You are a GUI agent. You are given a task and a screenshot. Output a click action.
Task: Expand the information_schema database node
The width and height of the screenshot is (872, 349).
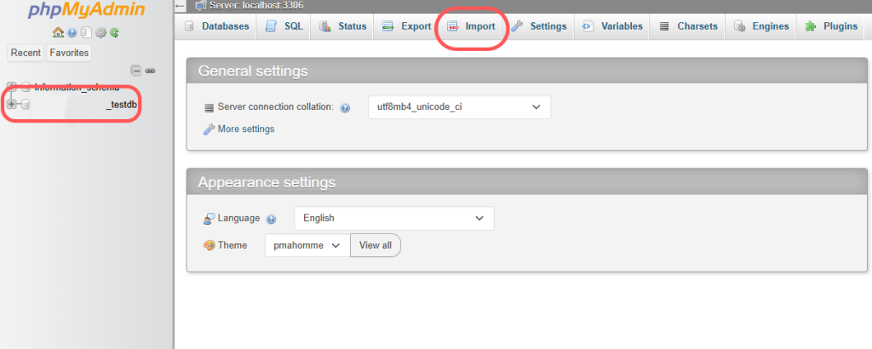[12, 87]
